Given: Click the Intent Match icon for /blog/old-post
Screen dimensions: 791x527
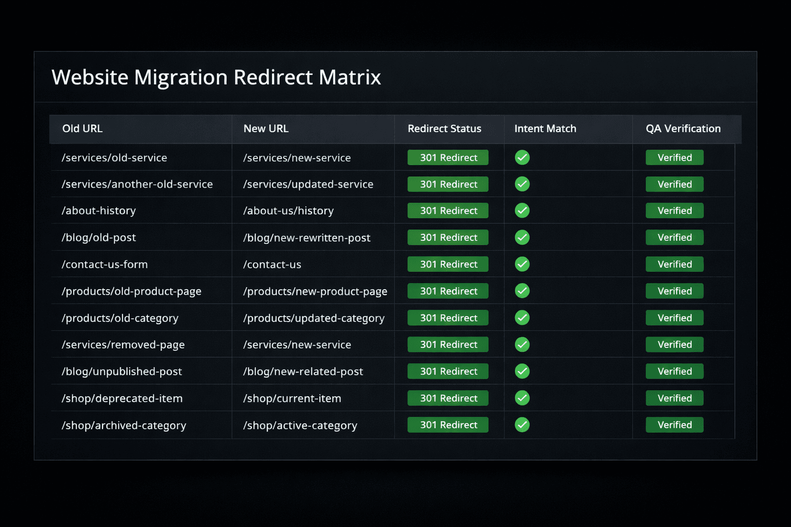Looking at the screenshot, I should pos(522,237).
